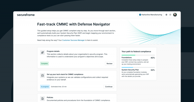Click the document icon next to Policies
This screenshot has width=194, height=102.
(42, 98)
